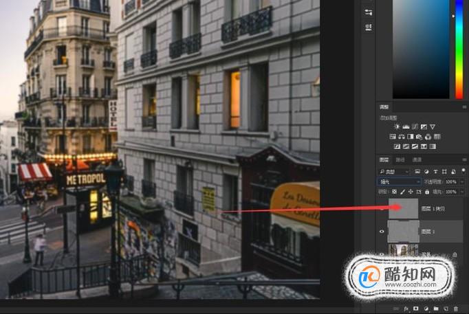Create a new layer icon
Viewport: 469px width, 314px height.
(x=446, y=309)
